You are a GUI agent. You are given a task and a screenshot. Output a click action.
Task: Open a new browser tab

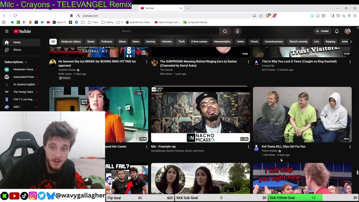click(x=188, y=8)
